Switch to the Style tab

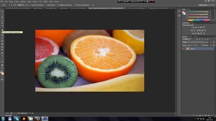192,23
